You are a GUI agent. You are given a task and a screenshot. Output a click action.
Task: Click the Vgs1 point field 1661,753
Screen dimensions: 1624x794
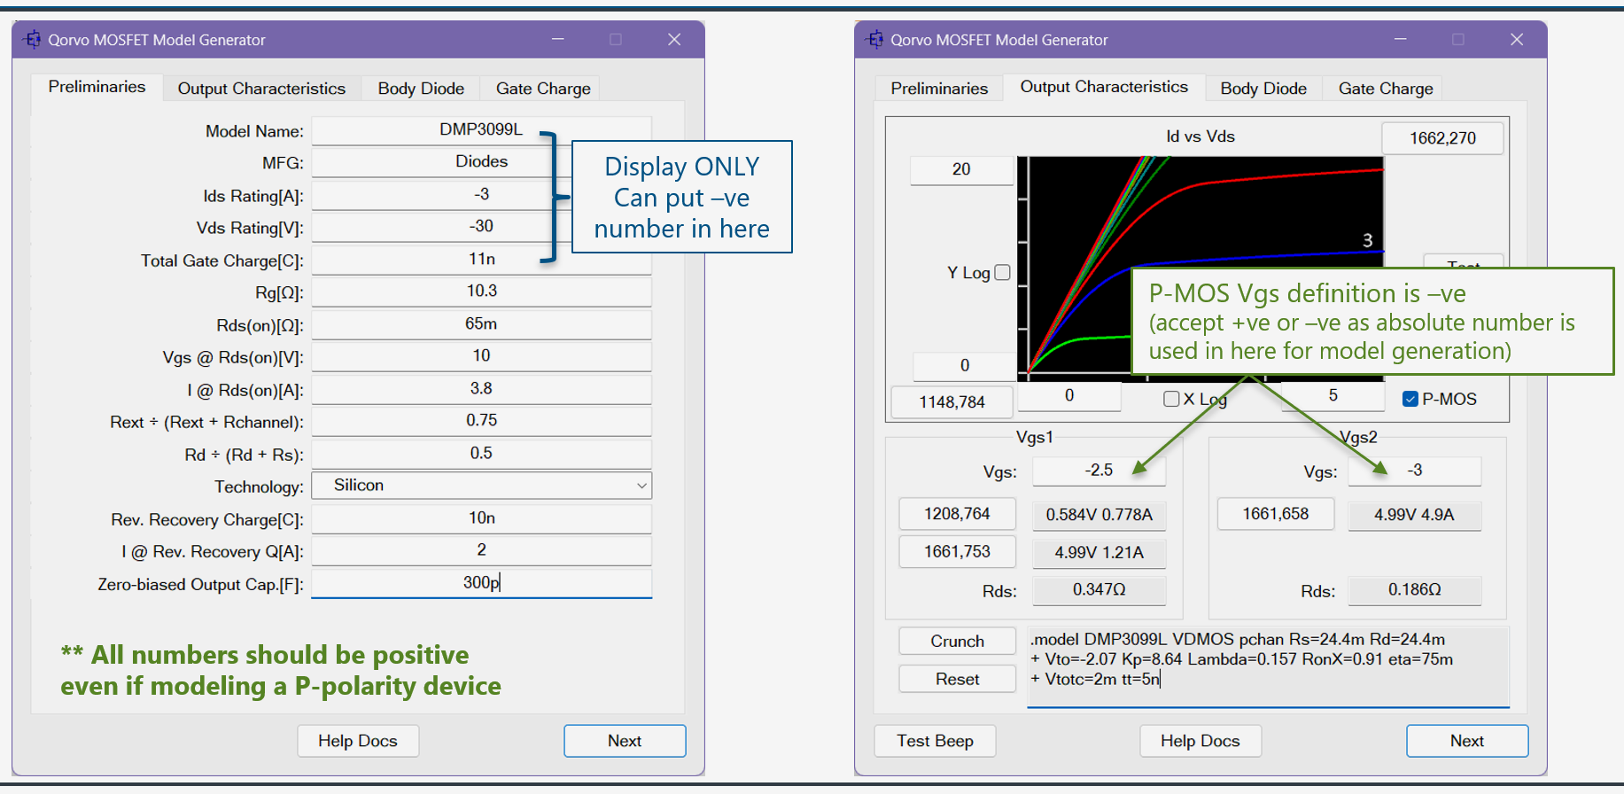click(957, 552)
